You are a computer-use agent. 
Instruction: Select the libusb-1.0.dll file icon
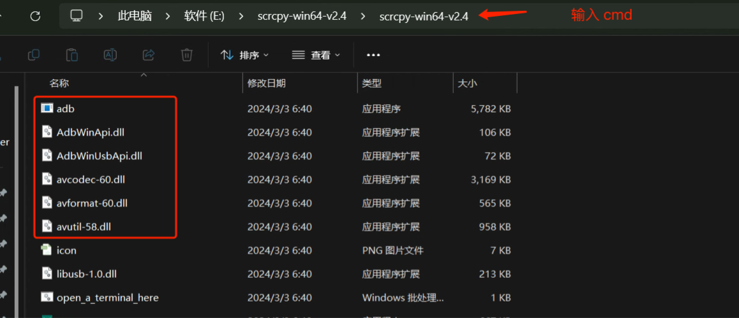coord(47,273)
